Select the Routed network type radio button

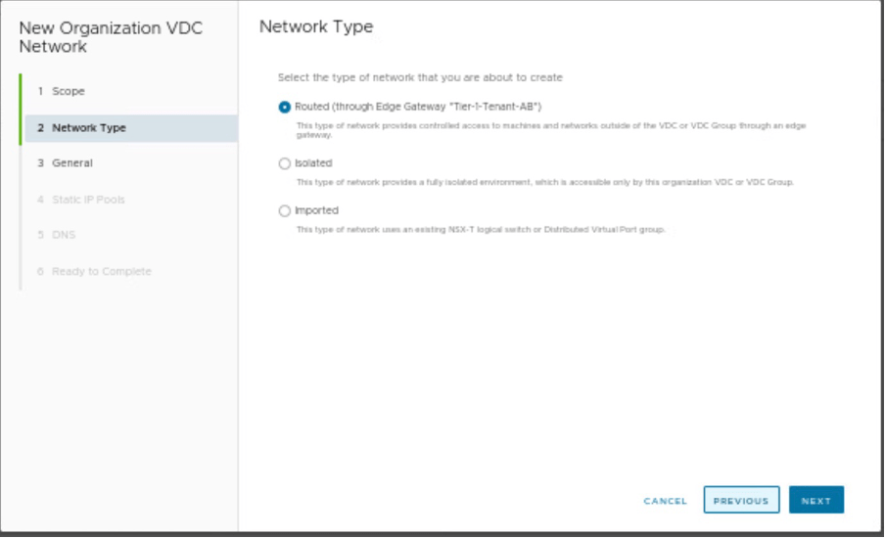285,107
